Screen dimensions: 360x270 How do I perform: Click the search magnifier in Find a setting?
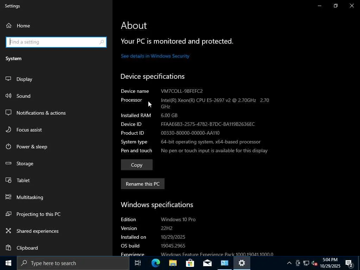pyautogui.click(x=102, y=42)
